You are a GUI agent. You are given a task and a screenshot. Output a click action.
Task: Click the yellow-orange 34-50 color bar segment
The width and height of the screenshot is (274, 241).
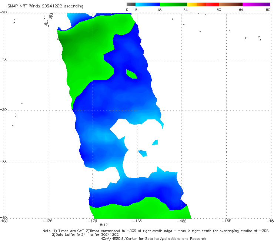[x=203, y=4]
